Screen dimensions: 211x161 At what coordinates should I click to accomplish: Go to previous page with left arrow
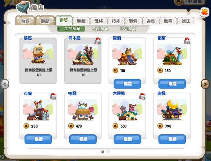point(5,84)
